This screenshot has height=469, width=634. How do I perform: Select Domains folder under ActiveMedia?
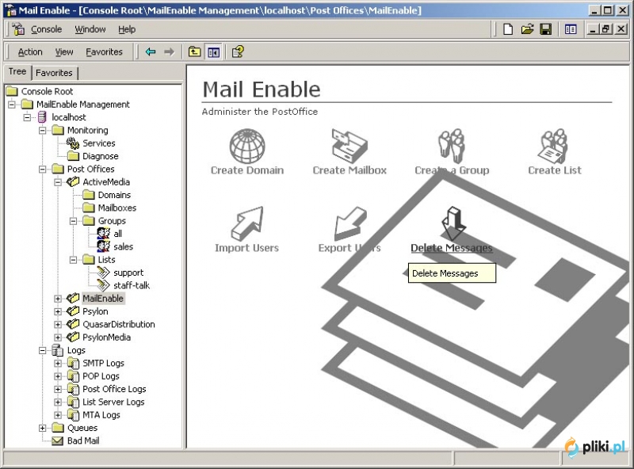114,195
